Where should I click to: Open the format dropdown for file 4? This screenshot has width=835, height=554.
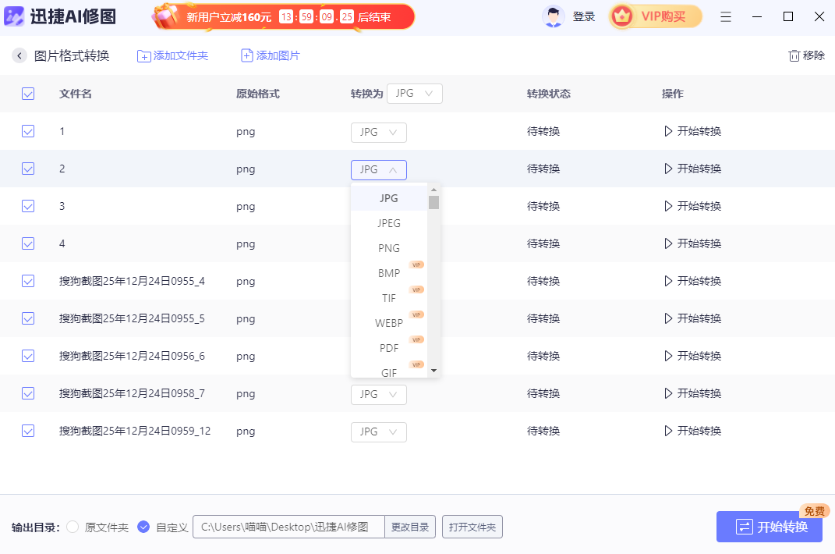tap(378, 243)
